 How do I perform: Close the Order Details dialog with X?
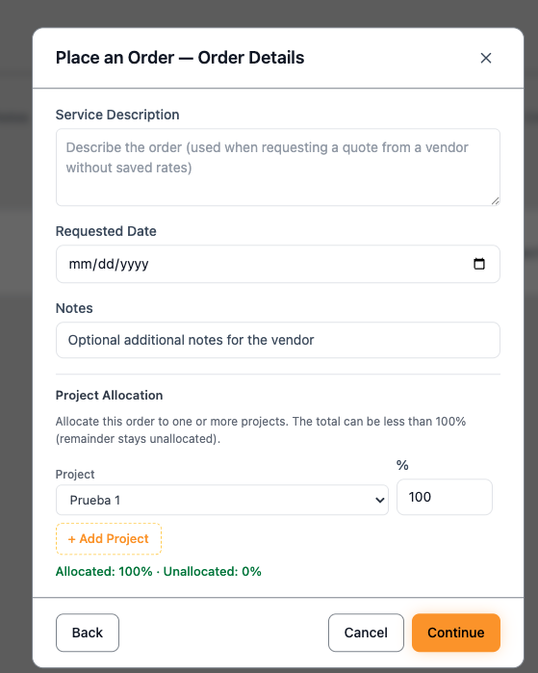(486, 58)
